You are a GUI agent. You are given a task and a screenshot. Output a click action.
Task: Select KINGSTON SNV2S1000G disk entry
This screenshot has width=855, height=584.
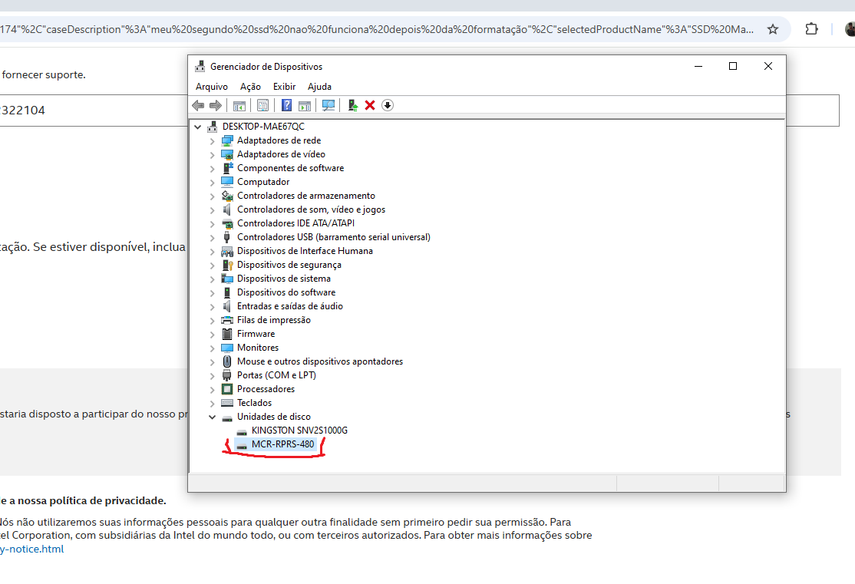coord(299,431)
